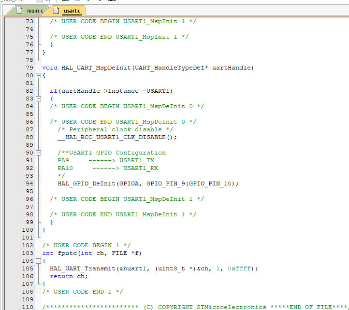Click line number 74 in the gutter

pyautogui.click(x=29, y=29)
